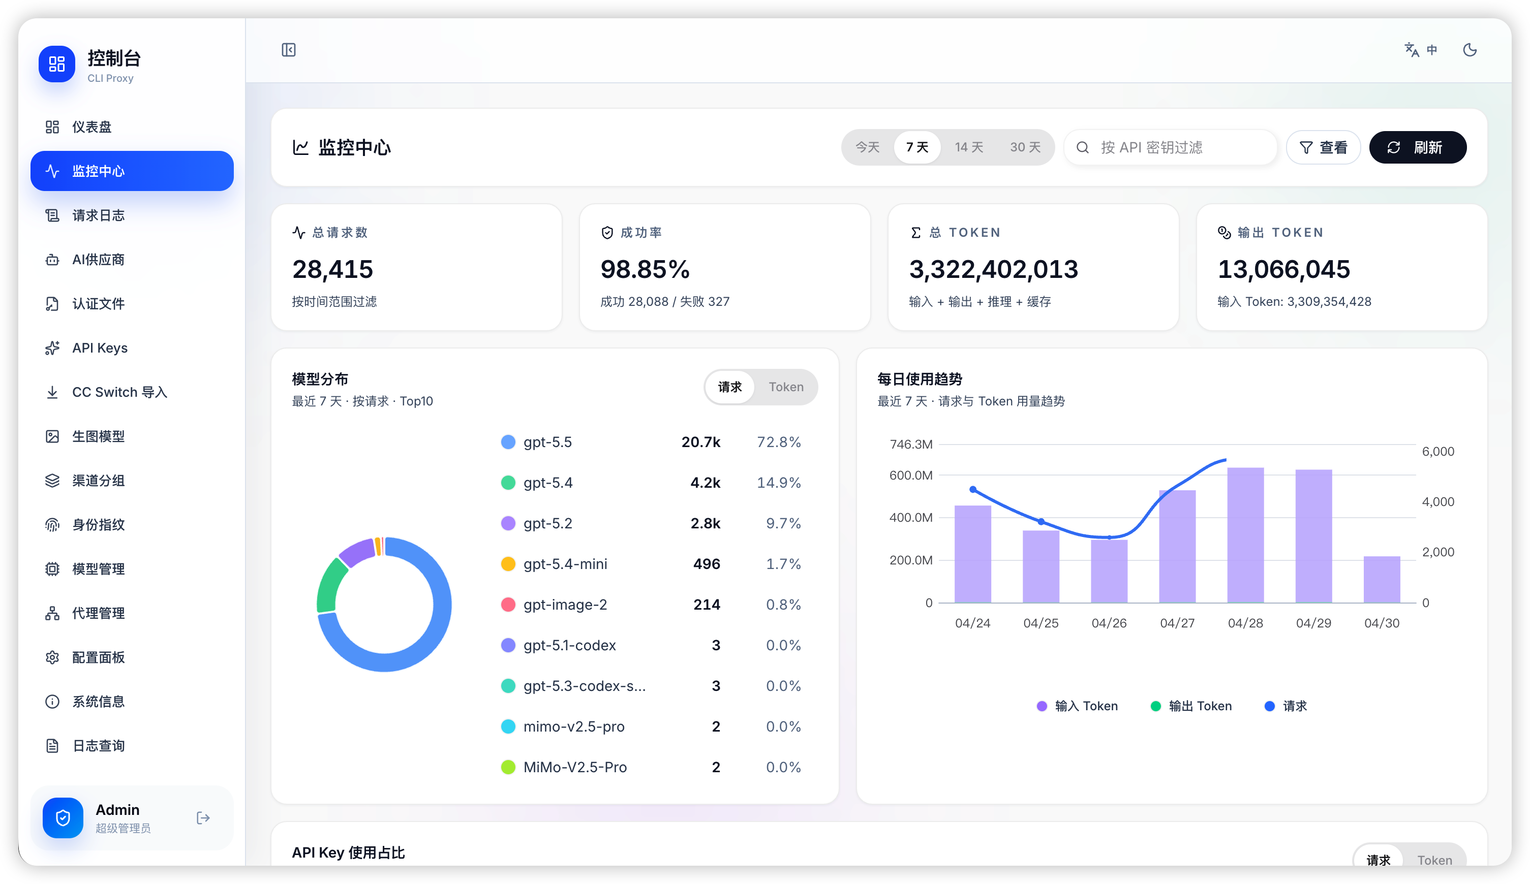This screenshot has width=1530, height=884.
Task: Select the 7 天 time range
Action: (x=917, y=147)
